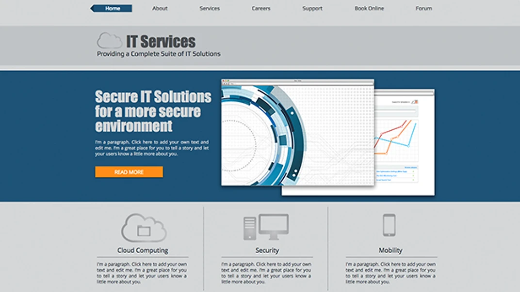Select the Security desktop computer icon
Image resolution: width=520 pixels, height=292 pixels.
pos(266,227)
